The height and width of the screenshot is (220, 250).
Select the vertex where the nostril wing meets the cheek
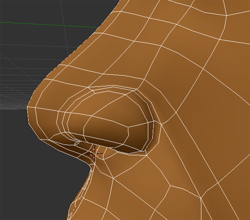pos(161,124)
